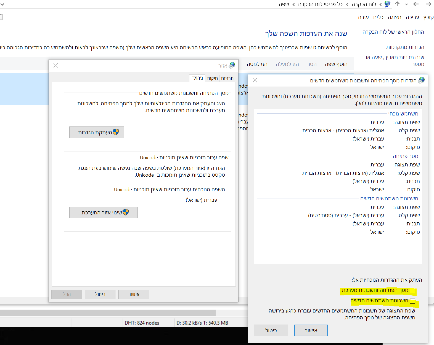
Task: Click the כל פריטי לוח הבקרה breadcrumb
Action: coord(320,4)
